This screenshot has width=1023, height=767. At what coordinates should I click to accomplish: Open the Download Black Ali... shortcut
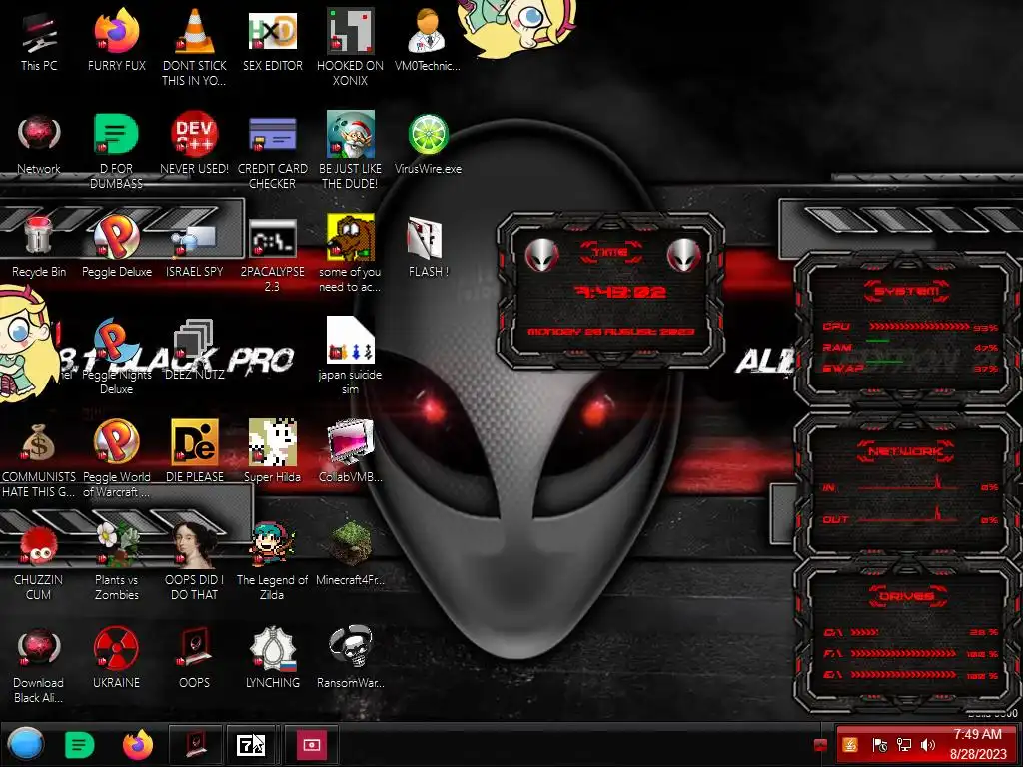39,666
